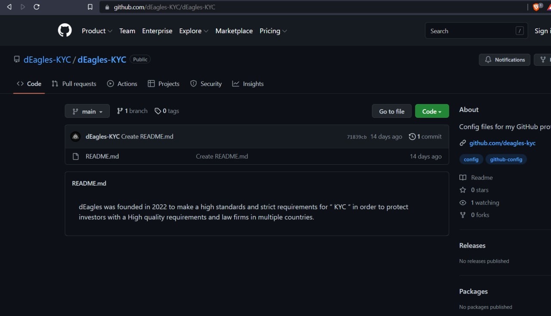Click the Go to file button
Viewport: 551px width, 316px height.
[x=392, y=111]
